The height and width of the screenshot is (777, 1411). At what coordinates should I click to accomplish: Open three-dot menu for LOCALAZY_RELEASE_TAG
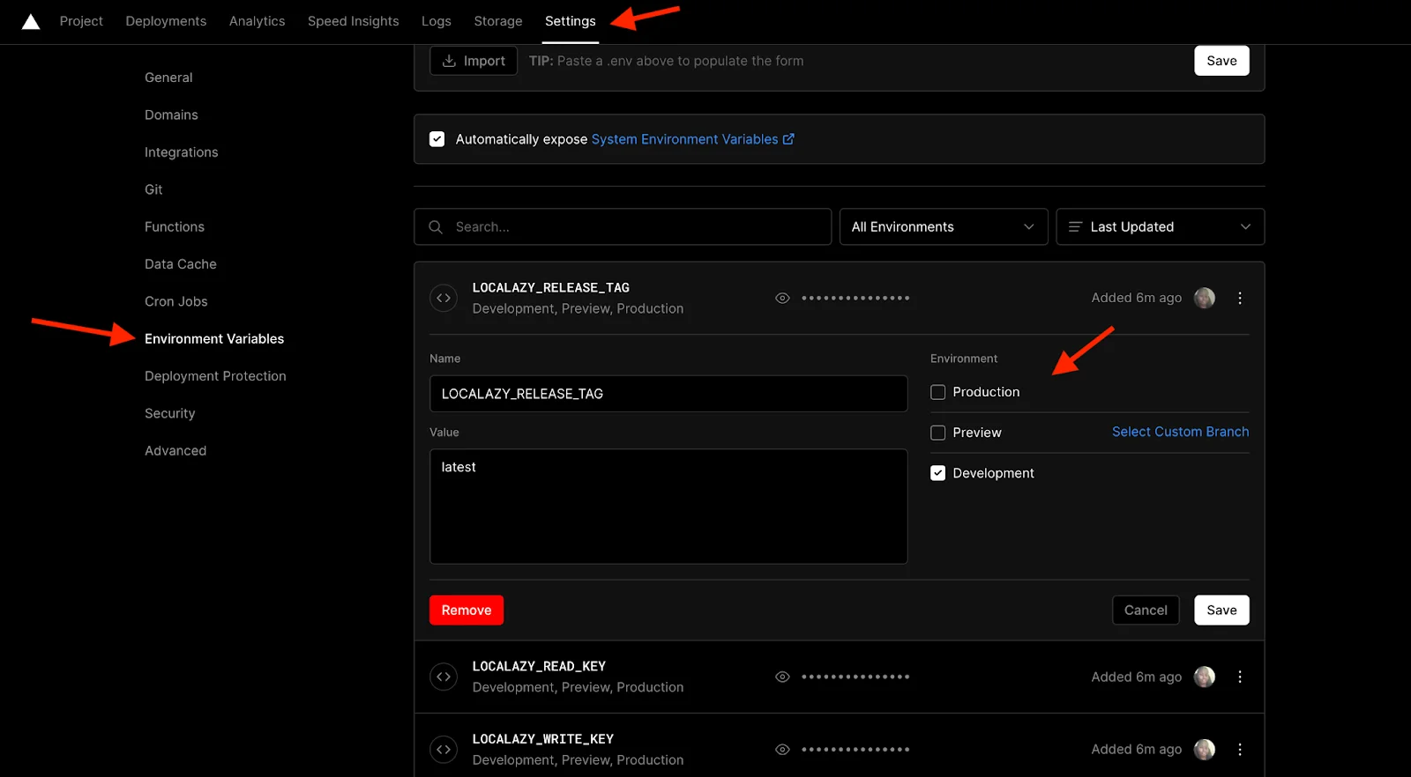click(x=1239, y=299)
